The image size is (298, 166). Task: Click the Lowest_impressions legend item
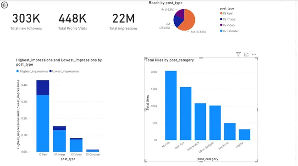(x=64, y=71)
